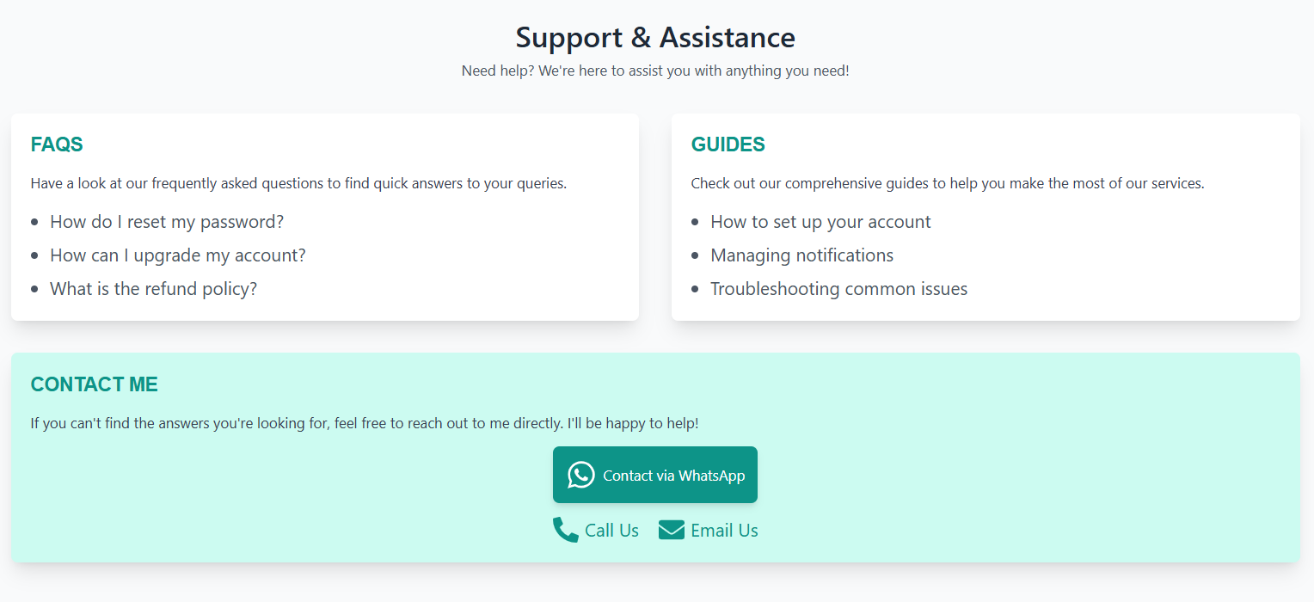The width and height of the screenshot is (1314, 602).
Task: Click the Support & Assistance page title
Action: click(655, 38)
